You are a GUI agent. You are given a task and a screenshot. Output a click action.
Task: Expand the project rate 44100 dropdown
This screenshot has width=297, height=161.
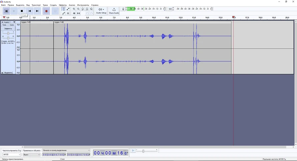pyautogui.click(x=19, y=155)
